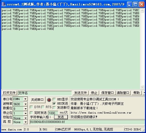Image resolution: width=146 pixels, height=133 pixels.
Task: Minimize the sscom window
Action: point(130,4)
